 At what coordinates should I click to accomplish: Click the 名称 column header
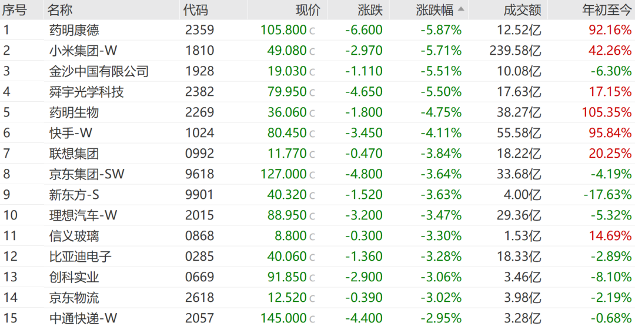61,10
